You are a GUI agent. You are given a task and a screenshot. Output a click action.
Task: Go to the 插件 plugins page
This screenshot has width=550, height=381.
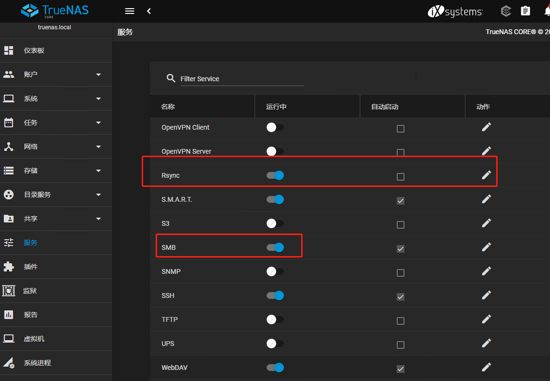(x=31, y=267)
